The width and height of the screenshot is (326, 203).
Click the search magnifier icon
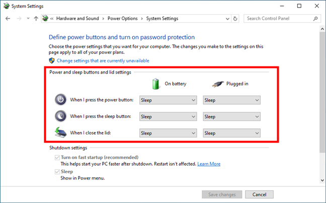(315, 19)
